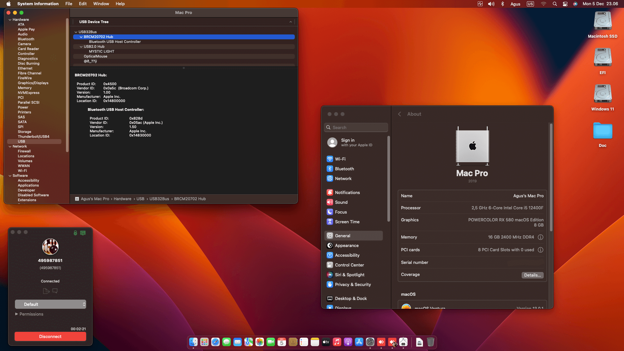This screenshot has width=624, height=351.
Task: Open Apple TV app in the Dock
Action: click(x=326, y=342)
